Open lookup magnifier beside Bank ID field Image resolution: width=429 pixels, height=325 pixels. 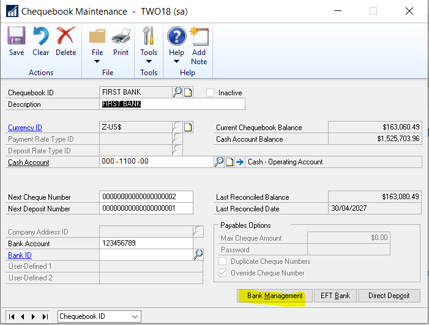(x=198, y=255)
